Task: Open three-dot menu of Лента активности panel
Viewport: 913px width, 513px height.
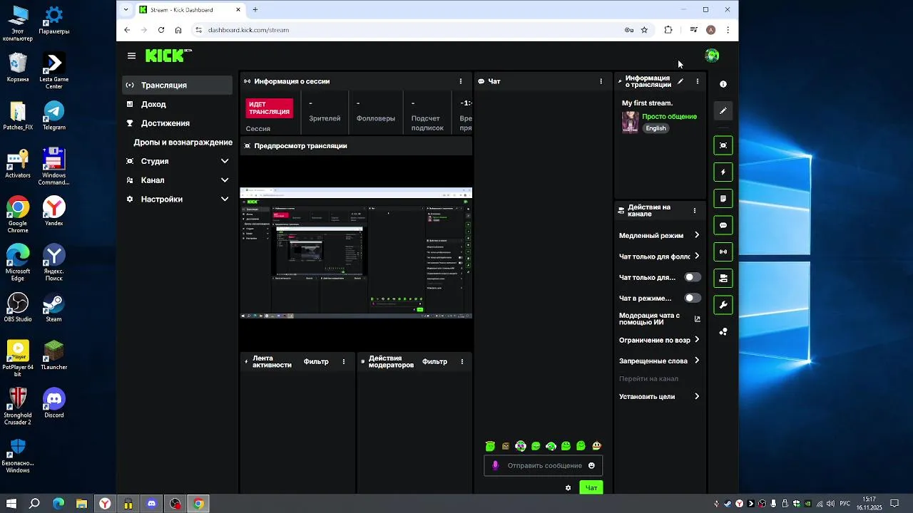Action: coord(344,362)
